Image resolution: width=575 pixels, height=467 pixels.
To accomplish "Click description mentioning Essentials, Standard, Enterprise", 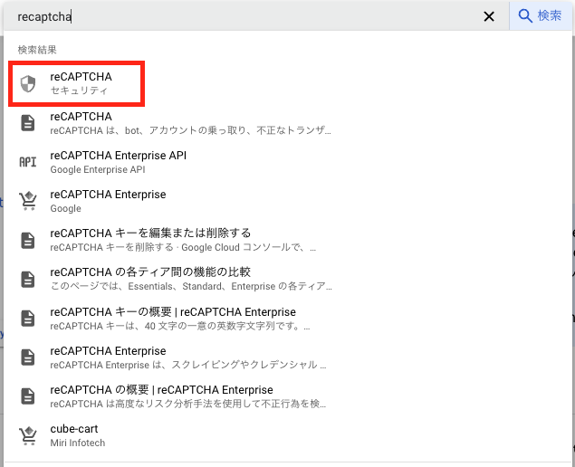I will point(191,286).
